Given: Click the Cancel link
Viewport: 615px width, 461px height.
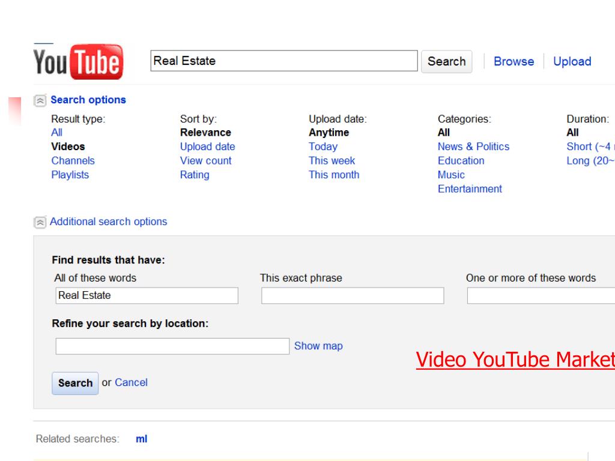Looking at the screenshot, I should click(131, 382).
